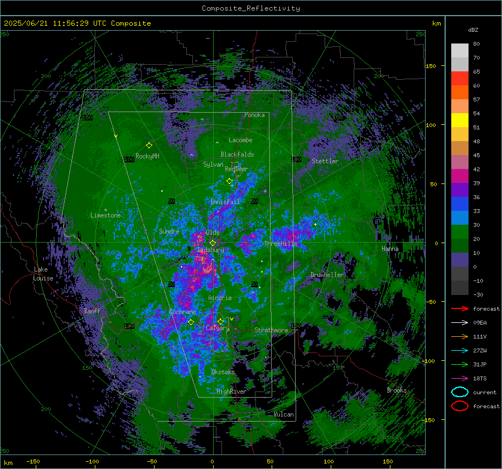Click the Didsbury city label

(x=211, y=250)
